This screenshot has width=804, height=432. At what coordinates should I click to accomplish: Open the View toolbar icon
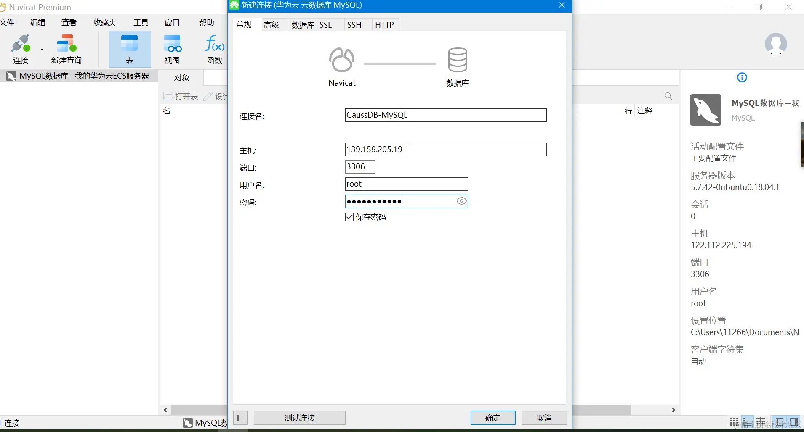coord(172,49)
